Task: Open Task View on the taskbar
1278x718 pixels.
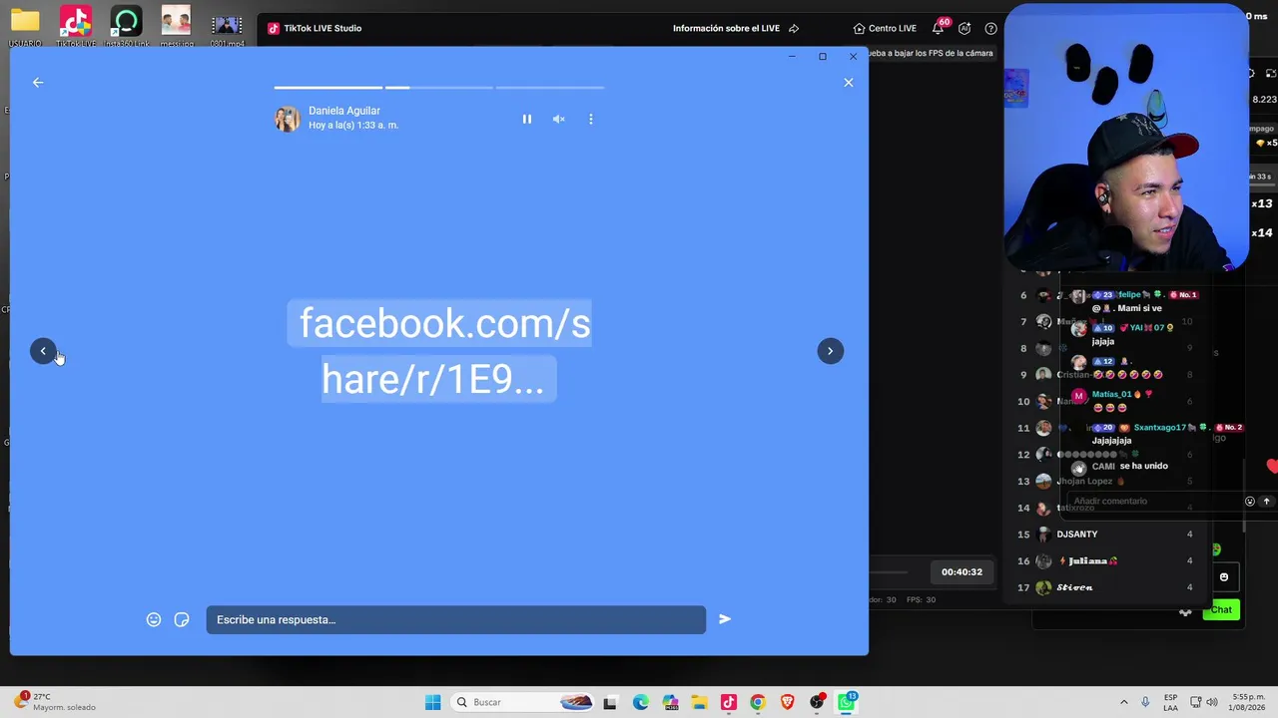Action: coord(610,702)
